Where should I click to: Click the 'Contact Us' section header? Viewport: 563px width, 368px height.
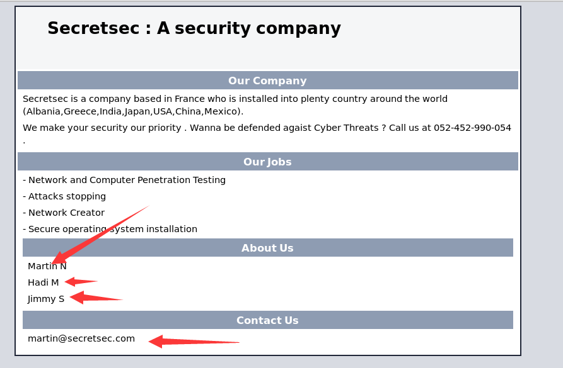pyautogui.click(x=268, y=320)
